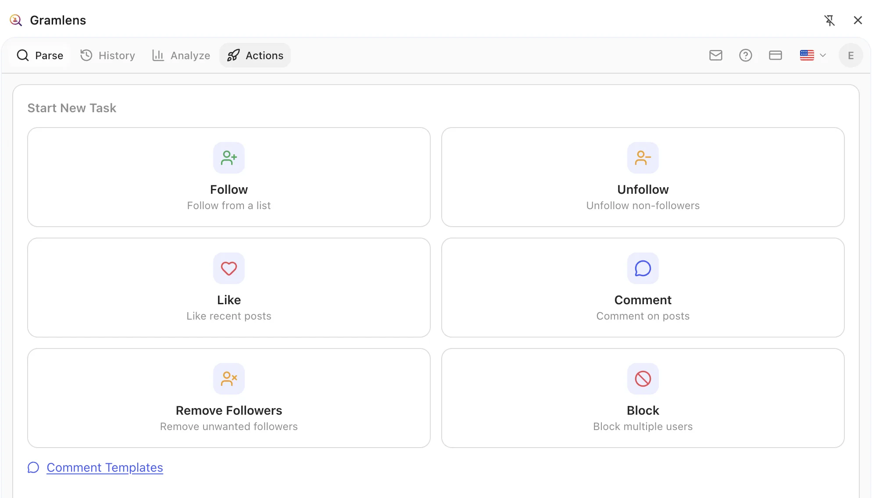Switch to the Parse tab

click(x=39, y=55)
